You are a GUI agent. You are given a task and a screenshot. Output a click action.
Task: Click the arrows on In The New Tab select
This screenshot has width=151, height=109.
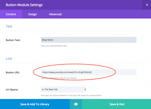tap(85, 89)
